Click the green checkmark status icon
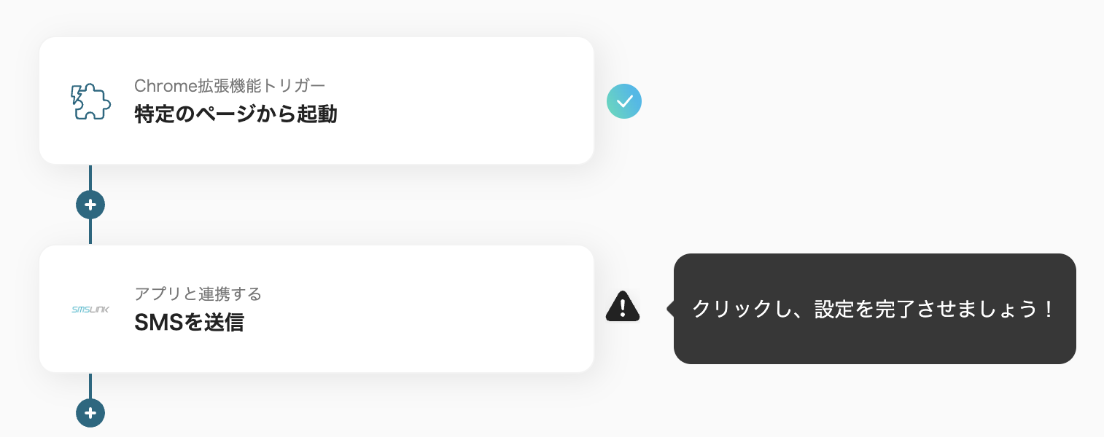Screen dimensions: 1104x437 tap(624, 101)
